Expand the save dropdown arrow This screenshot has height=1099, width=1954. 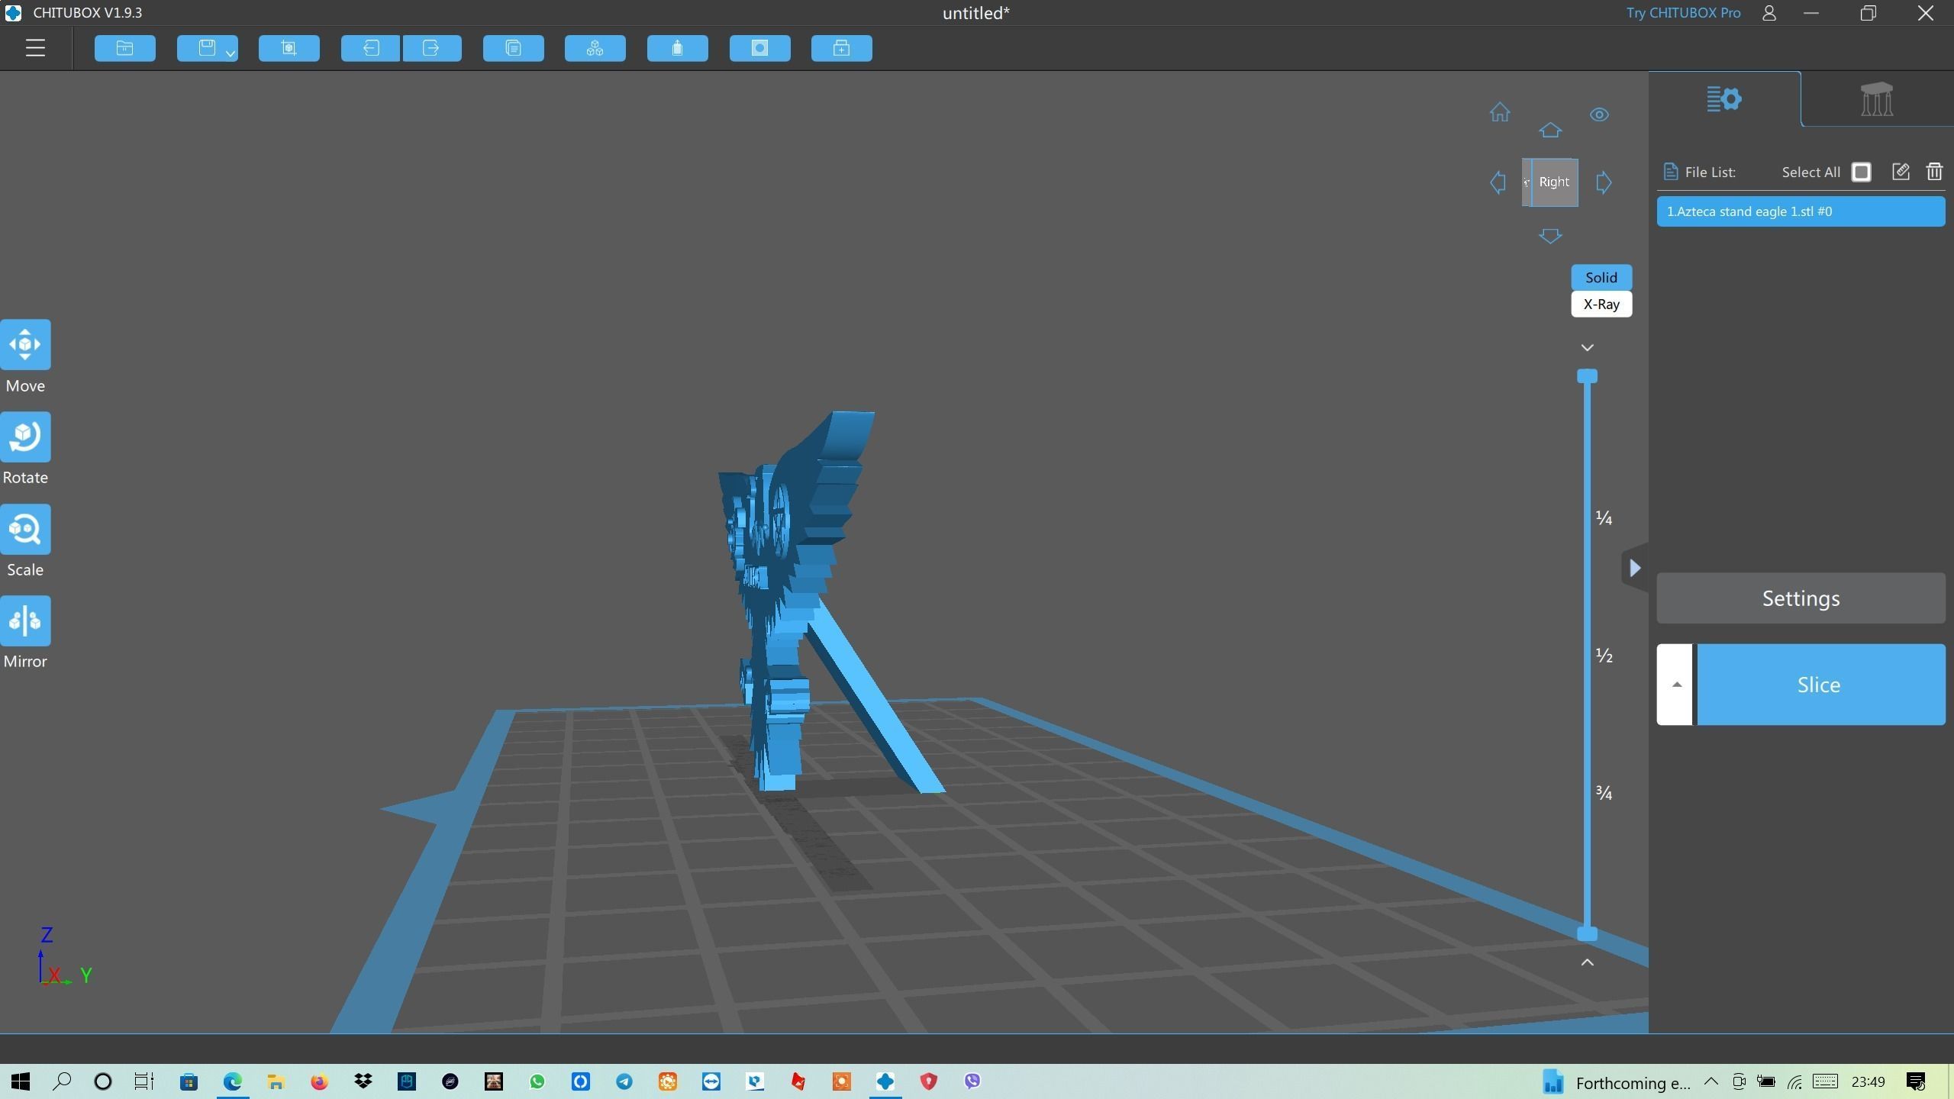pos(230,53)
